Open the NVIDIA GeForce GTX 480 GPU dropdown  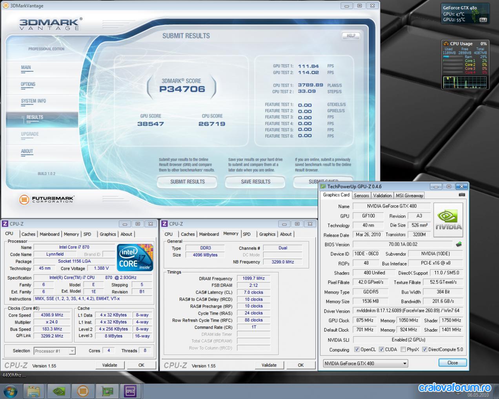pyautogui.click(x=366, y=363)
